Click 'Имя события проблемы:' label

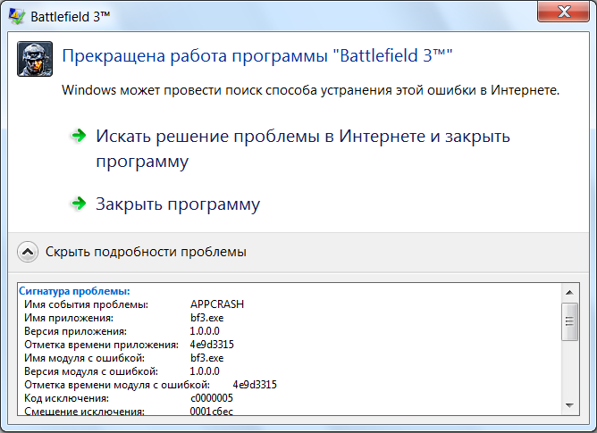point(87,304)
